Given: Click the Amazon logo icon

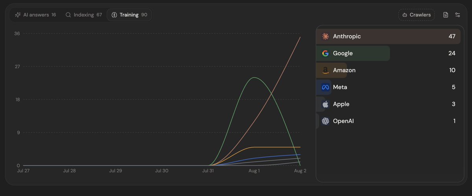Looking at the screenshot, I should (325, 70).
